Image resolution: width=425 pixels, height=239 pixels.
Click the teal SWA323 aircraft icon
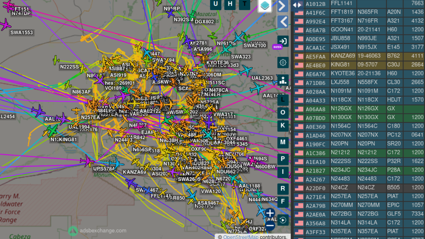pyautogui.click(x=227, y=49)
